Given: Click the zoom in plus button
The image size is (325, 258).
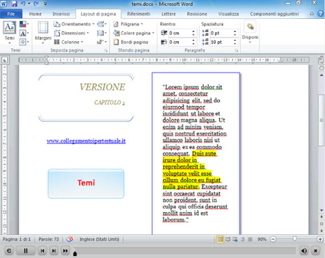Looking at the screenshot, I should (320, 239).
